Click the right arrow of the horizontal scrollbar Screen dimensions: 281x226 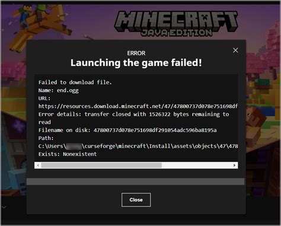(x=235, y=165)
